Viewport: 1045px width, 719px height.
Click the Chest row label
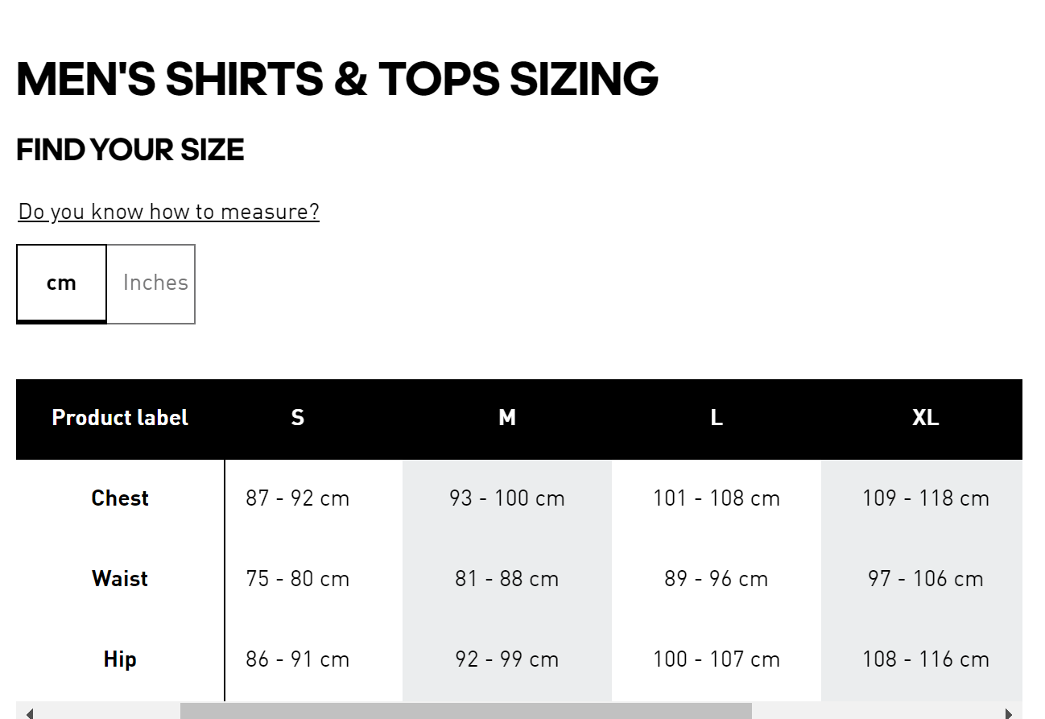pyautogui.click(x=120, y=498)
